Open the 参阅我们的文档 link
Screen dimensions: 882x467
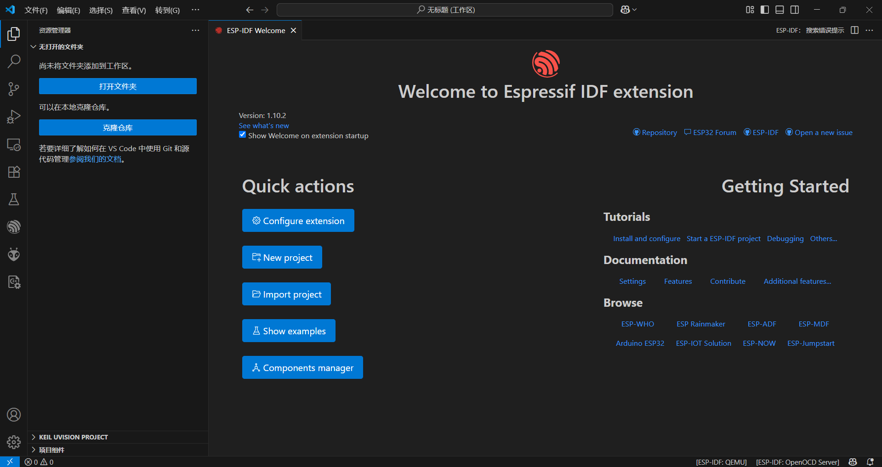95,159
